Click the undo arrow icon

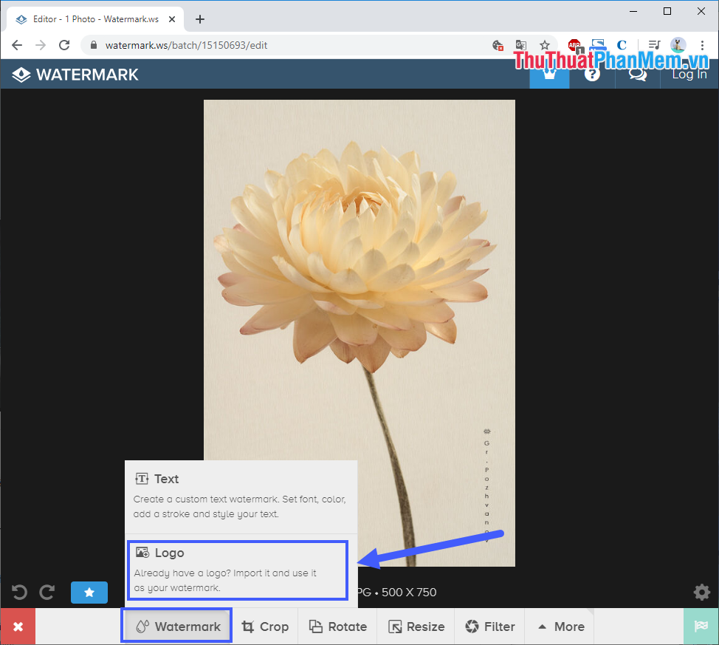[20, 592]
